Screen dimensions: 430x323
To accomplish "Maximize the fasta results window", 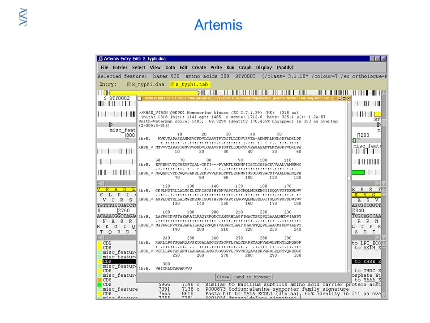I will coord(344,98).
